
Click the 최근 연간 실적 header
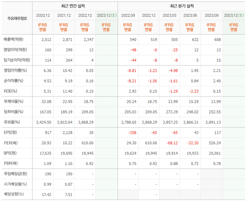point(73,6)
